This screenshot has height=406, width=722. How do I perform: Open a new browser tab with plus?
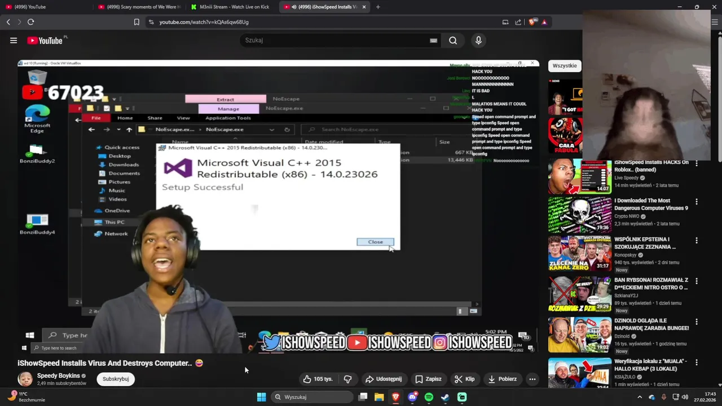(378, 7)
